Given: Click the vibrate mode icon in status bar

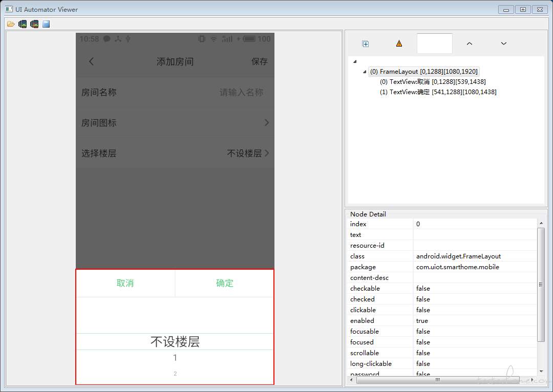Looking at the screenshot, I should point(202,39).
